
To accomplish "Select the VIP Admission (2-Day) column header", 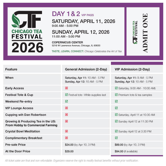I will click(x=132, y=69).
